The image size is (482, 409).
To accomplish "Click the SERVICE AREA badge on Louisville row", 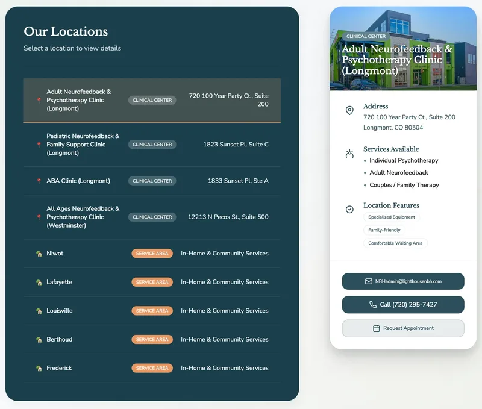I will 152,311.
